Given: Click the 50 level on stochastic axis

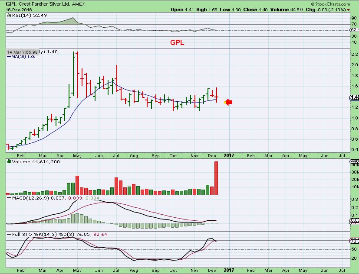Looking at the screenshot, I should 354,249.
